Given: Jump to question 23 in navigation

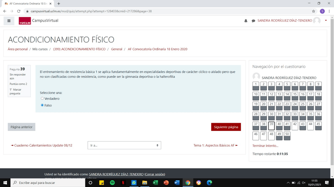Looking at the screenshot, I should tap(287, 106).
